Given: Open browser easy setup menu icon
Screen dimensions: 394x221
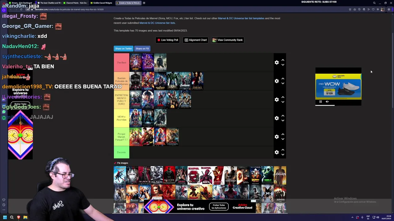Looking at the screenshot, I should [378, 10].
